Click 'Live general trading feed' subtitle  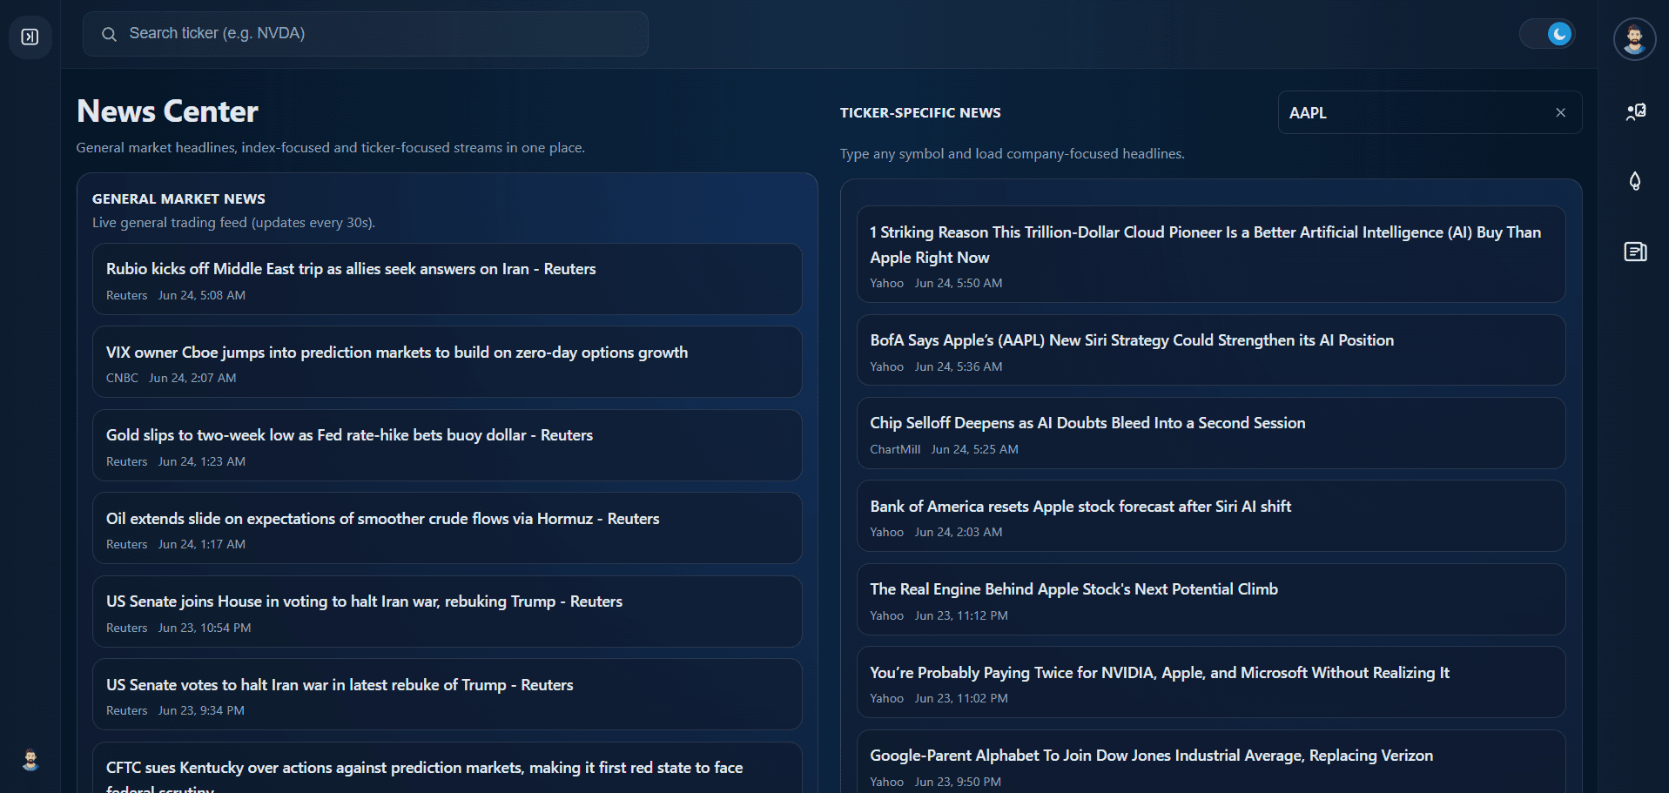click(233, 223)
